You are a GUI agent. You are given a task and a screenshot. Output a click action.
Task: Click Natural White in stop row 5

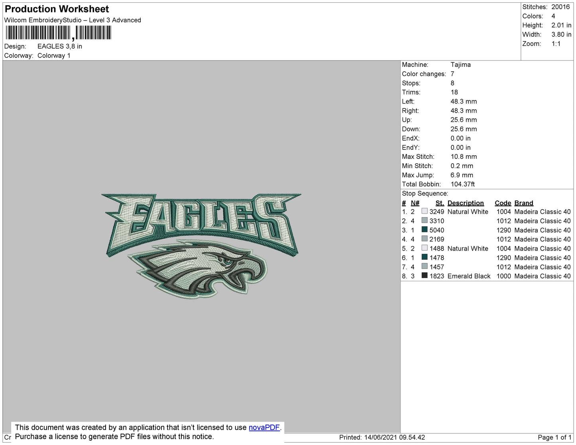[x=468, y=249]
